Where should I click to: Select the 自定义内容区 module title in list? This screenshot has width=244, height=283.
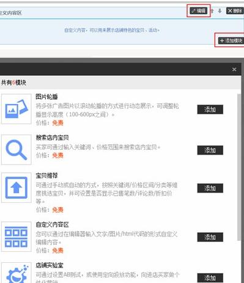click(x=52, y=224)
